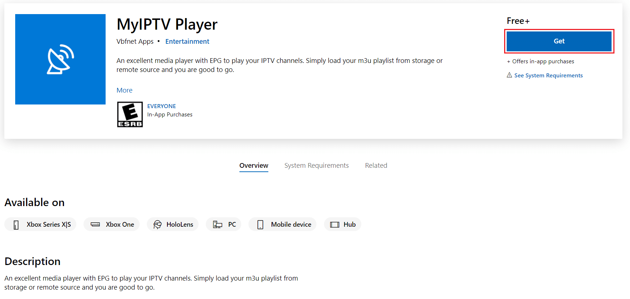Select the Hub device icon

[335, 224]
